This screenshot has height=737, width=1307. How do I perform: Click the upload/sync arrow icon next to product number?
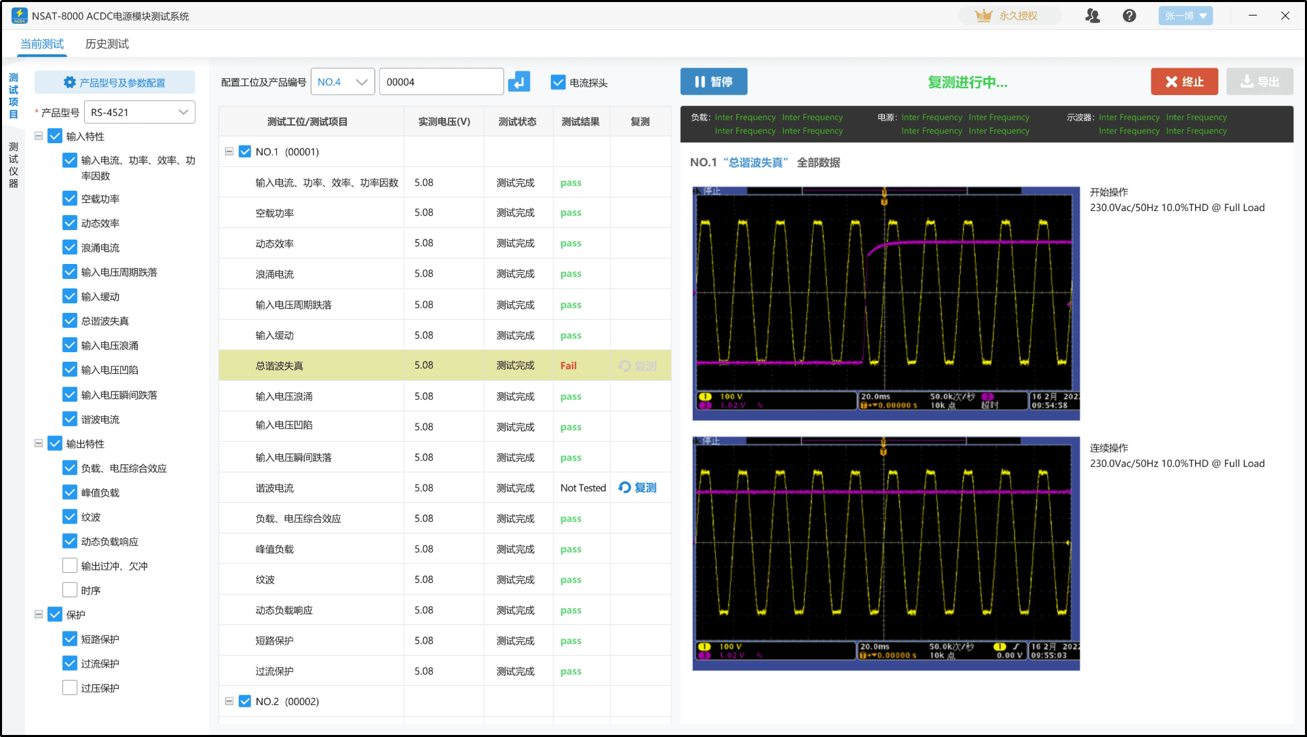point(519,81)
